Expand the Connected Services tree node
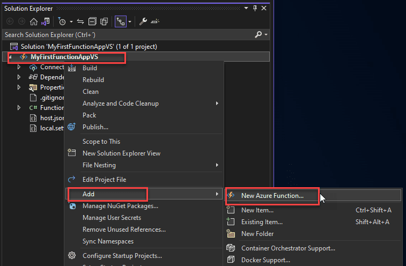This screenshot has height=266, width=406. click(x=19, y=67)
